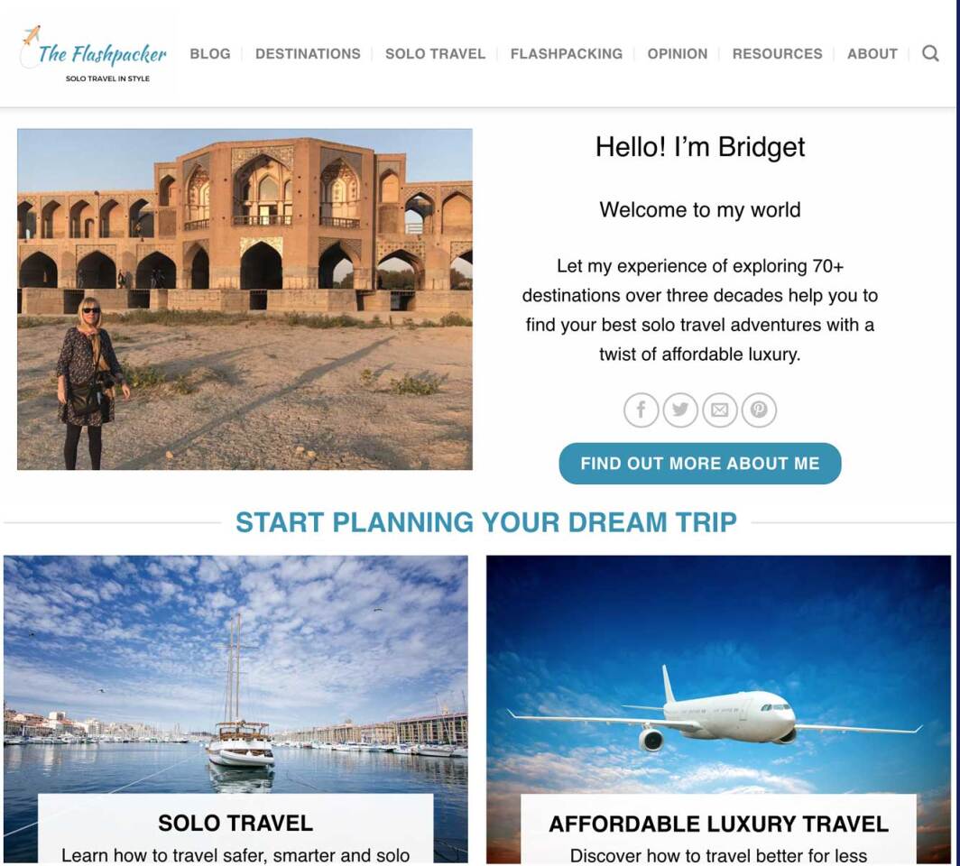Click Find Out More About Me button
Viewport: 960px width, 866px height.
point(700,464)
